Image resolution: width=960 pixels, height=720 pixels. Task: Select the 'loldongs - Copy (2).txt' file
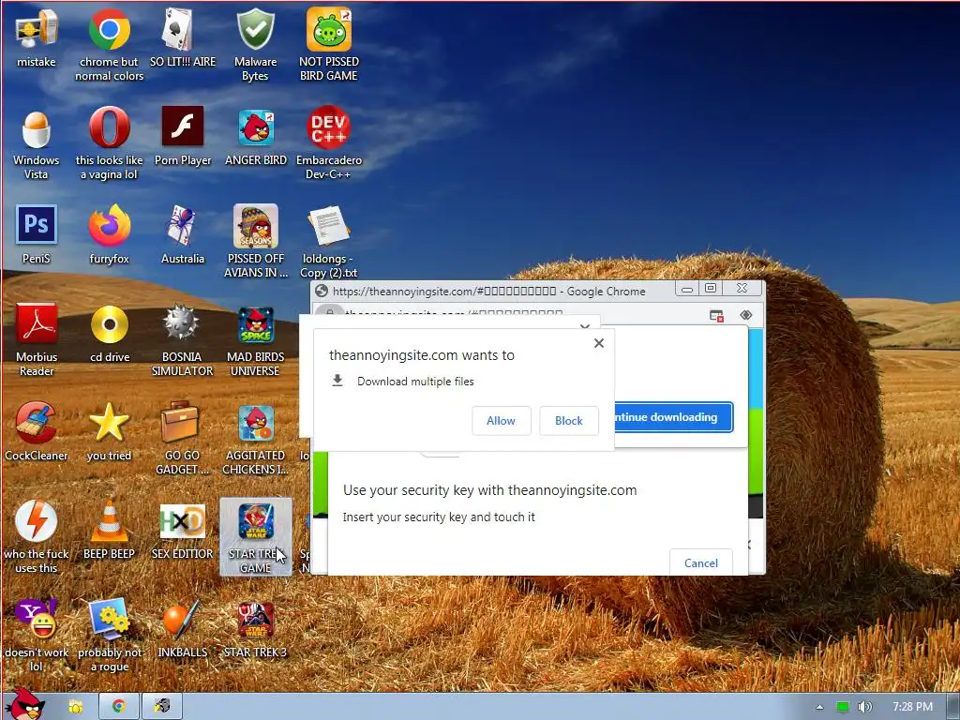coord(329,242)
